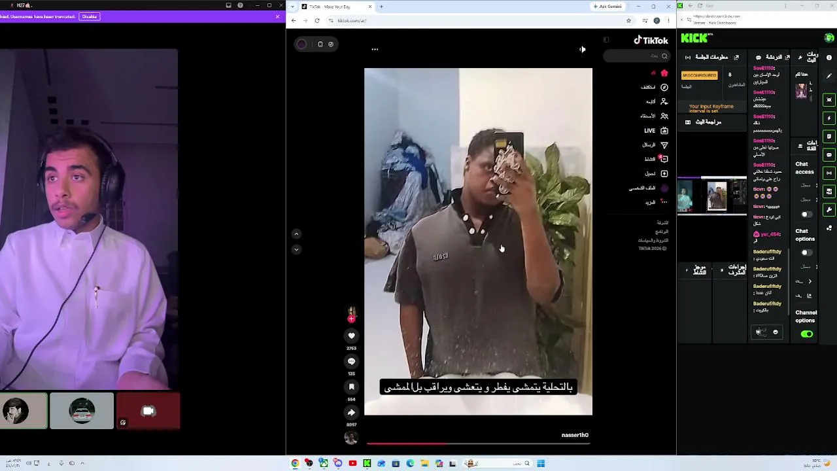Follow the creator via the red plus

click(x=351, y=319)
